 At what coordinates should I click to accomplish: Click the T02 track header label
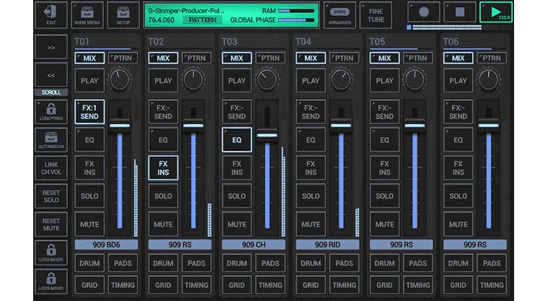(x=156, y=42)
